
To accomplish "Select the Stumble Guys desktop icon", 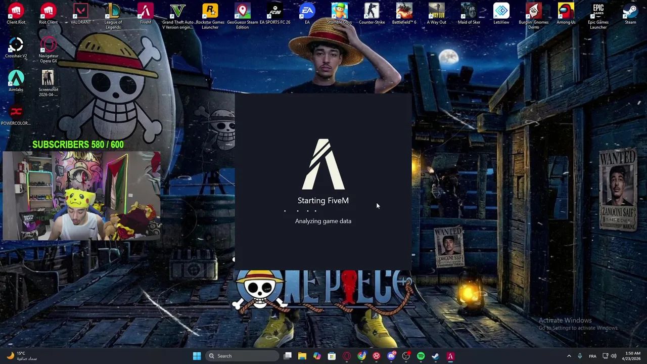I will pyautogui.click(x=339, y=14).
